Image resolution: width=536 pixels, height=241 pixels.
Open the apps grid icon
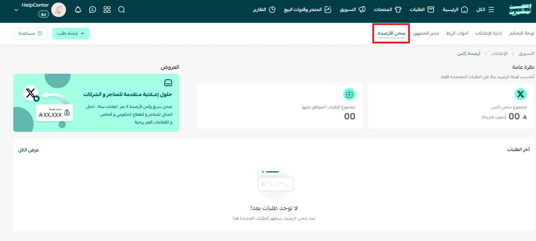pyautogui.click(x=107, y=10)
